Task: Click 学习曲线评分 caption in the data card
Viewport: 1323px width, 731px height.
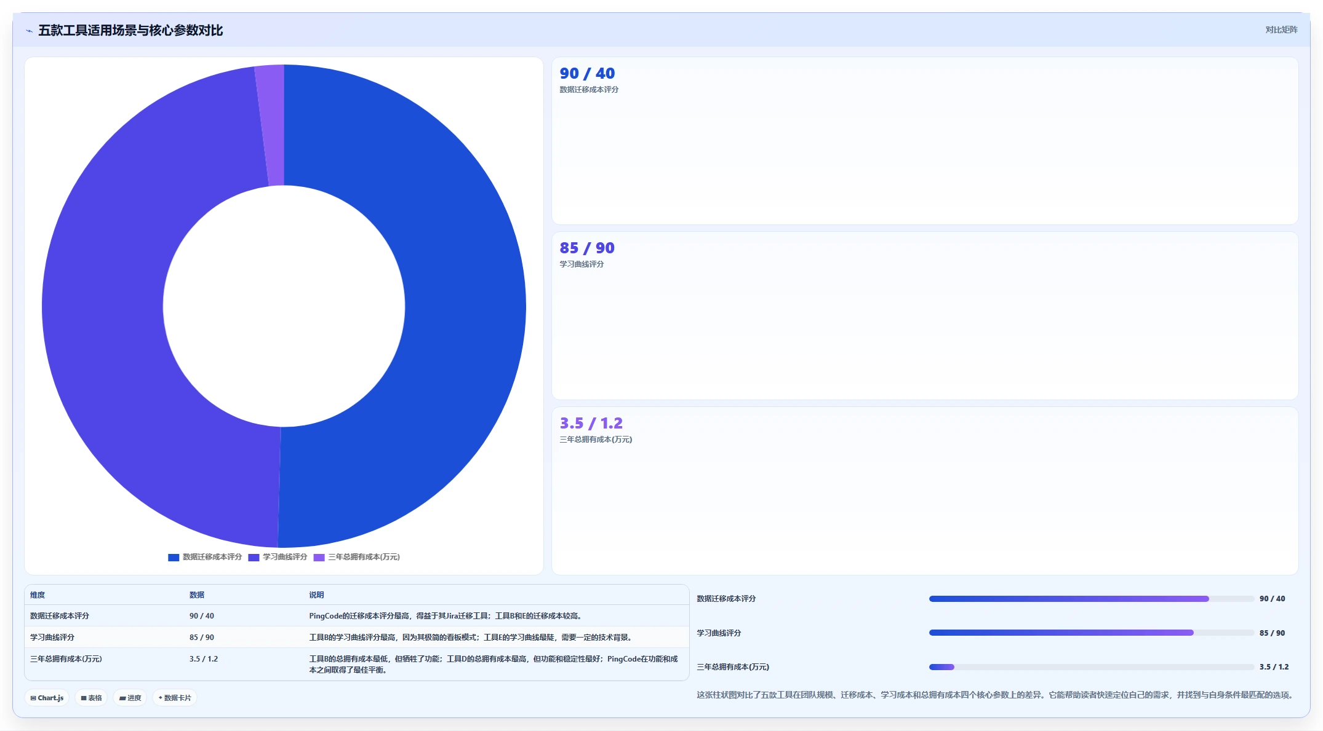Action: click(582, 264)
